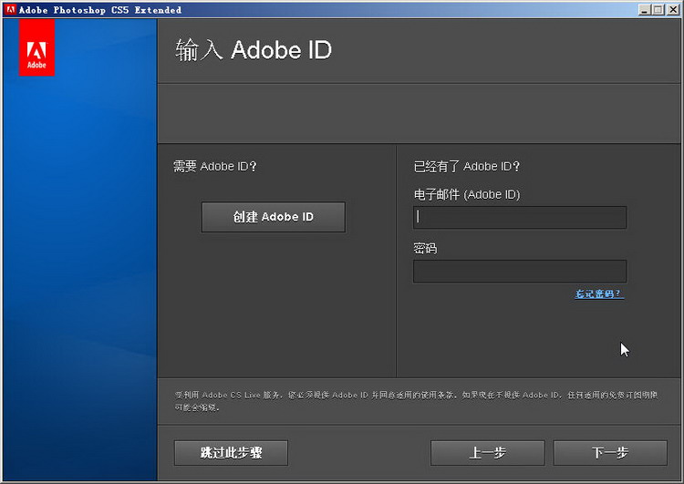Click the 已经有了 Adobe ID? label
The image size is (684, 484).
click(467, 166)
